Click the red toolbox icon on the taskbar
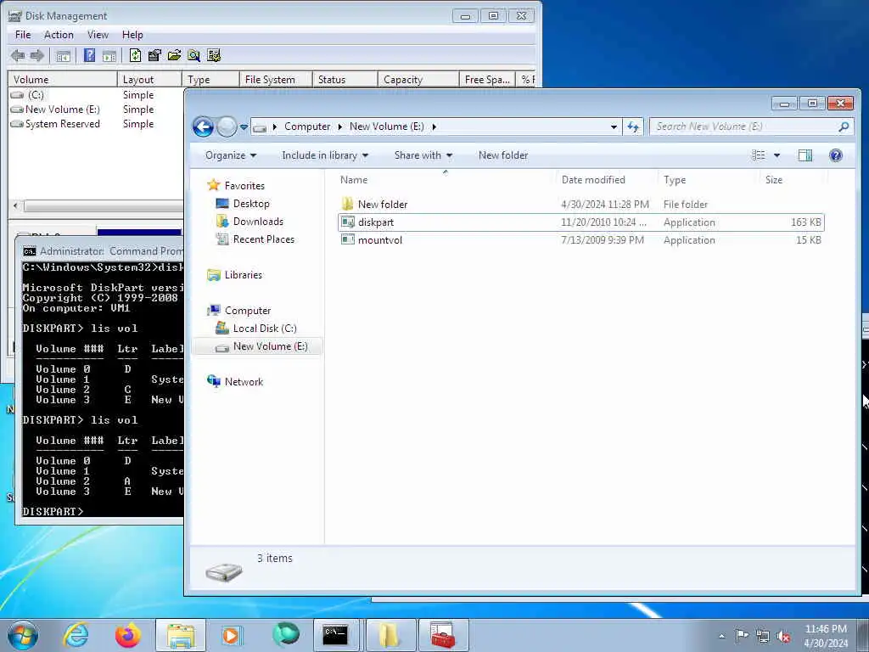Screen dimensions: 869x652 [x=443, y=635]
